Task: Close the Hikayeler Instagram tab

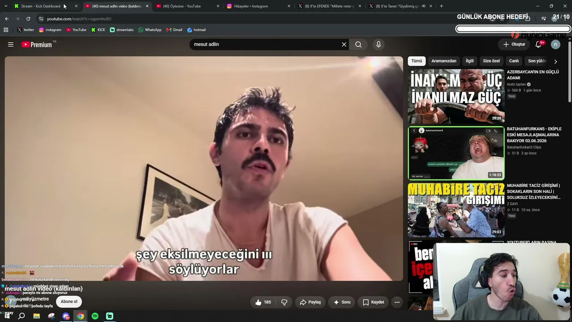Action: [x=289, y=6]
